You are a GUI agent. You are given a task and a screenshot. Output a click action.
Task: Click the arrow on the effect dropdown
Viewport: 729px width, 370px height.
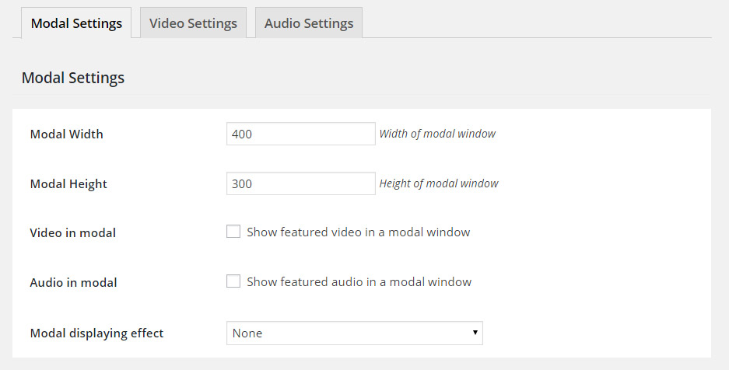pyautogui.click(x=475, y=333)
